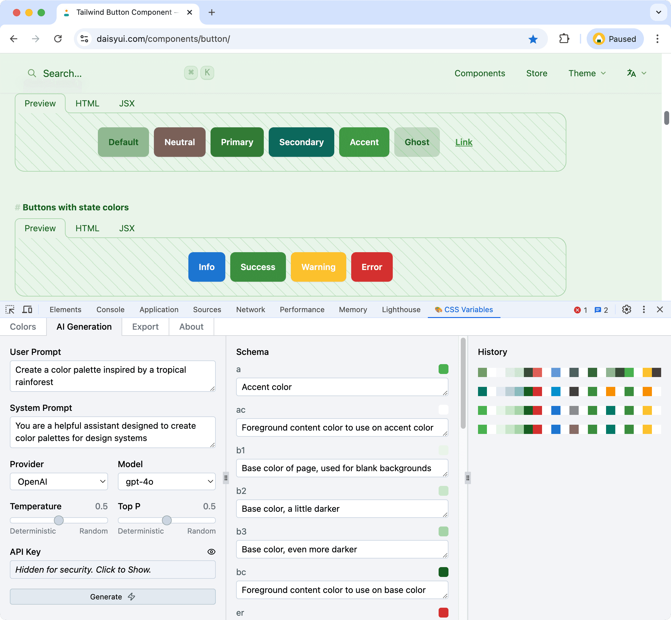Click the Link styled button

(464, 142)
